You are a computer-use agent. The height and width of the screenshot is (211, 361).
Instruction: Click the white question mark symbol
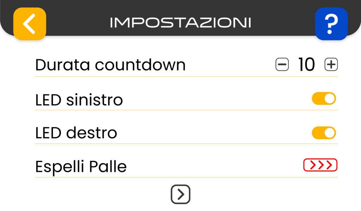(x=331, y=24)
